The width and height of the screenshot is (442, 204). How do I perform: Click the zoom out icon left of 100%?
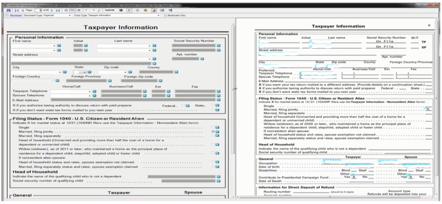[x=66, y=10]
